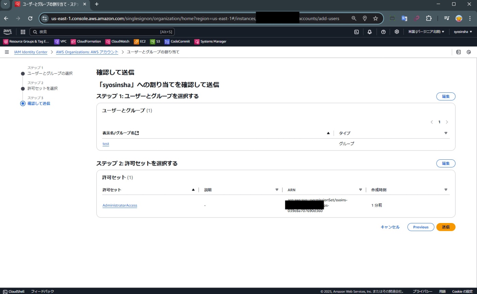Open Cookie の設定 in footer
The width and height of the screenshot is (477, 294).
point(462,292)
